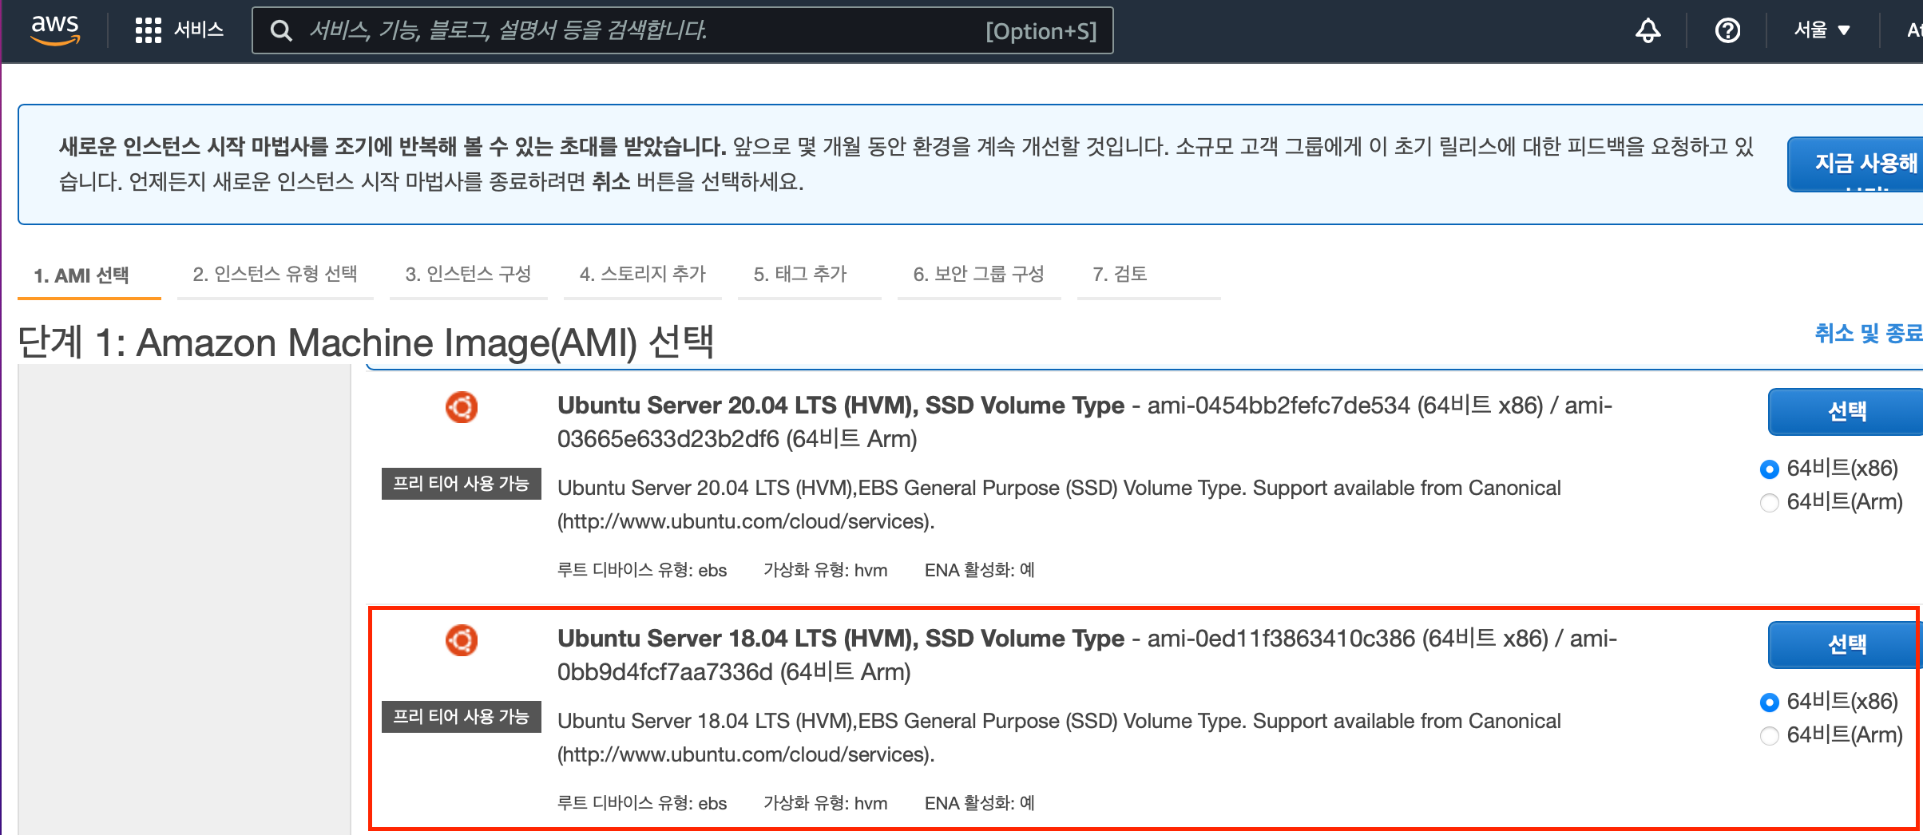
Task: Click the bold 새로운 인스턴스 시작 마법사 banner text
Action: (x=391, y=147)
